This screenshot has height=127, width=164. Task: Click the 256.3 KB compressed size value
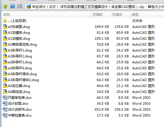(x=121, y=110)
